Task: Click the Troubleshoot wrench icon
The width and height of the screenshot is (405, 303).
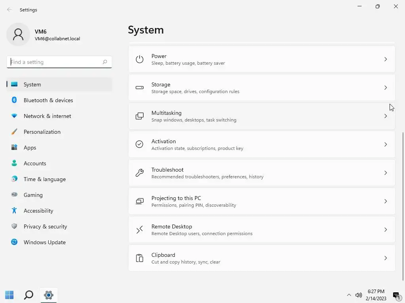Action: click(139, 173)
